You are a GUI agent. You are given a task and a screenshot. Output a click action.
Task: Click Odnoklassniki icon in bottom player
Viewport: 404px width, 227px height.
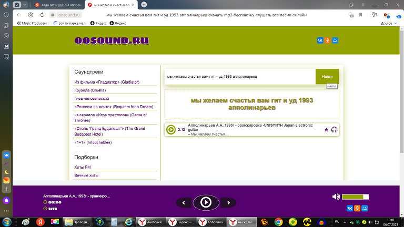point(357,208)
